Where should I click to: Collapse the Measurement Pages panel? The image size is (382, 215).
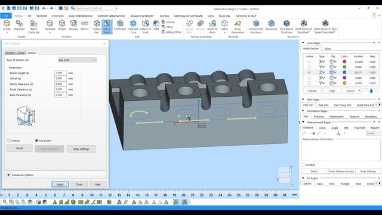tap(303, 122)
